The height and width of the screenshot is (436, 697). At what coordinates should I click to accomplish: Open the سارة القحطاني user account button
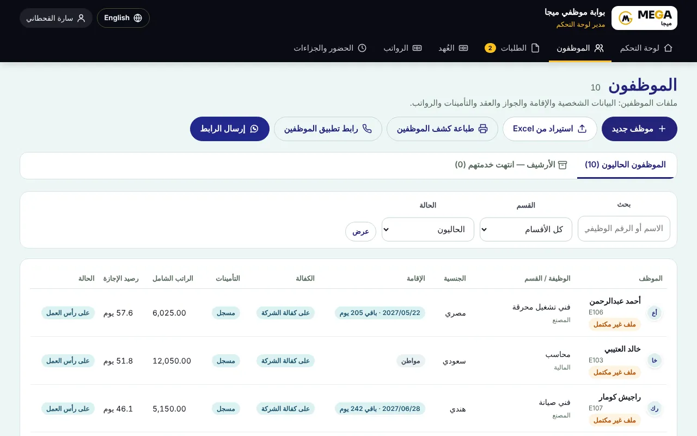[56, 18]
